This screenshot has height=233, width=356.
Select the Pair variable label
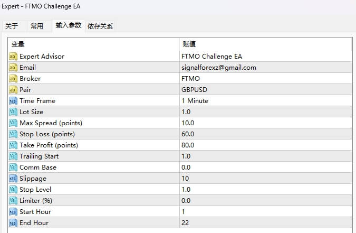pos(25,90)
